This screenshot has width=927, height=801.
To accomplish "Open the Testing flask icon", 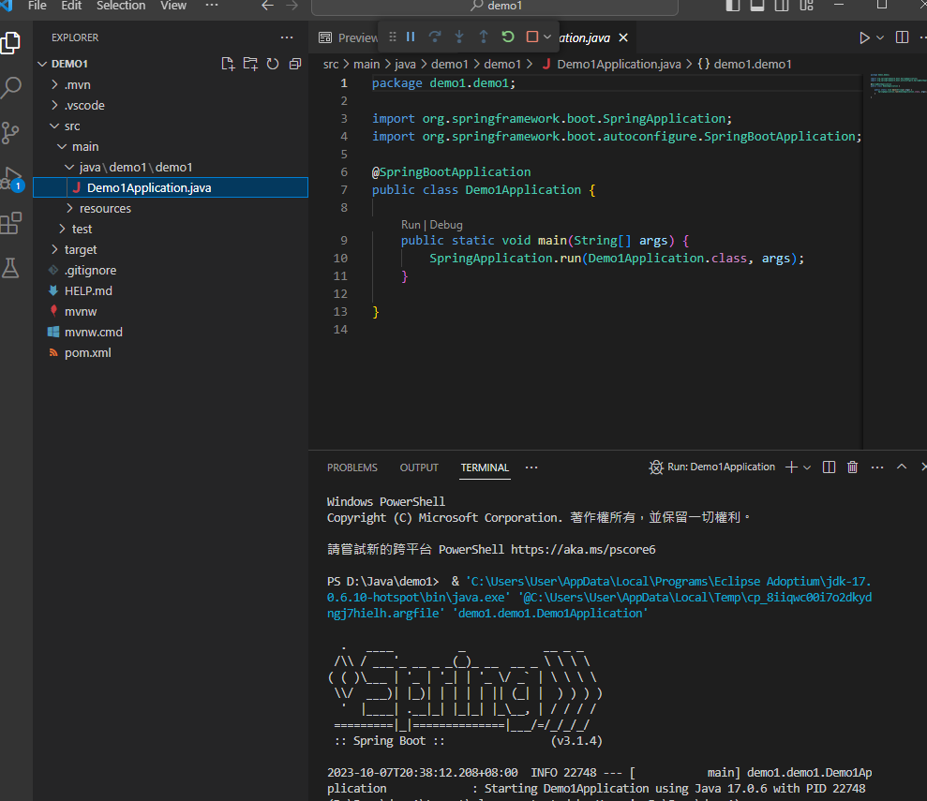I will coord(11,268).
